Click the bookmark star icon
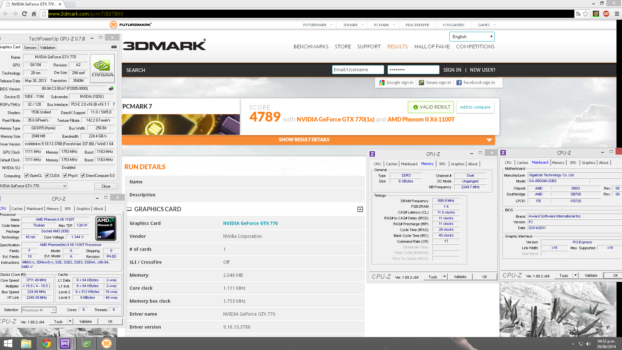 586,14
